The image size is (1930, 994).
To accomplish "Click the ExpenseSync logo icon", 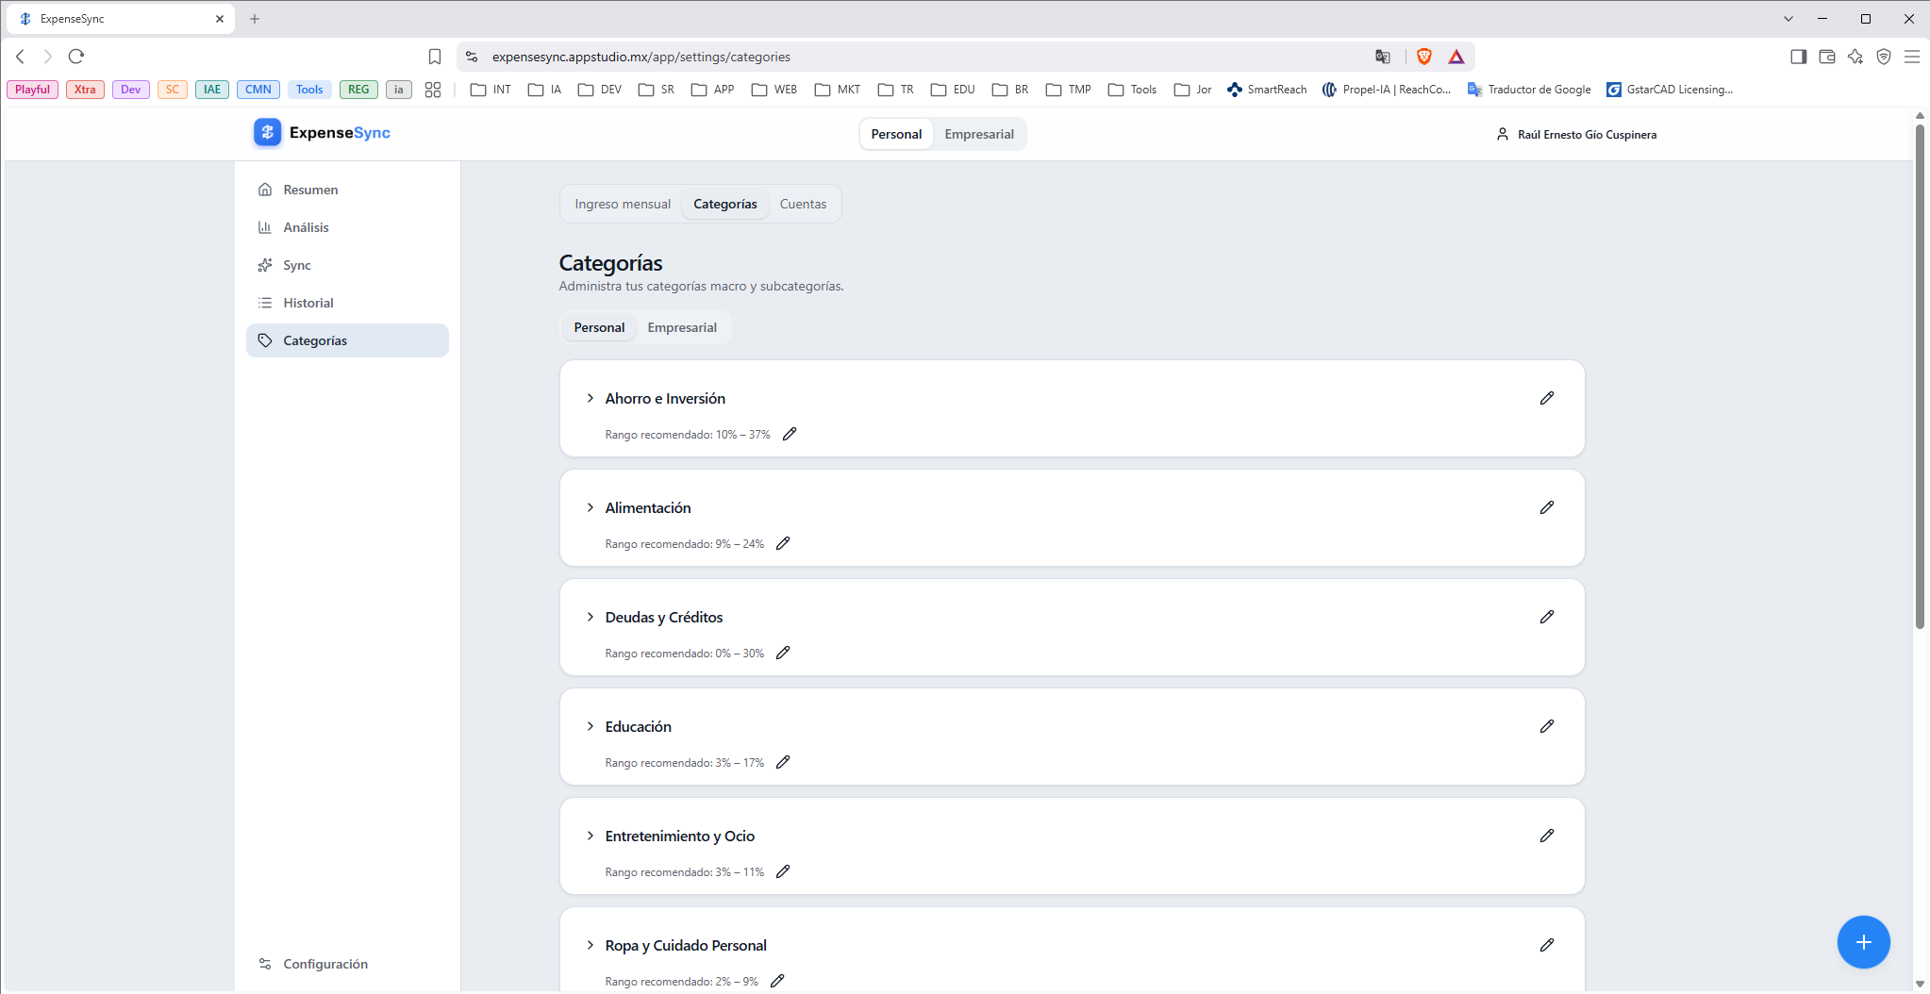I will 268,133.
